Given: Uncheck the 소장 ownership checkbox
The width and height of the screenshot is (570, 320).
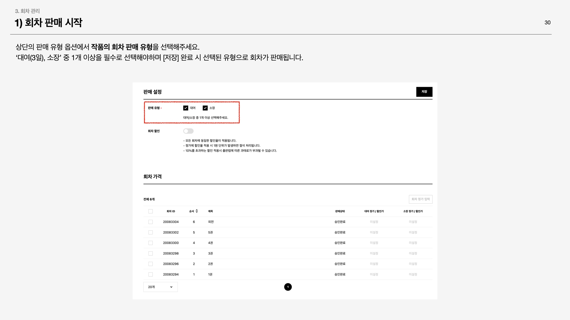Looking at the screenshot, I should click(205, 108).
